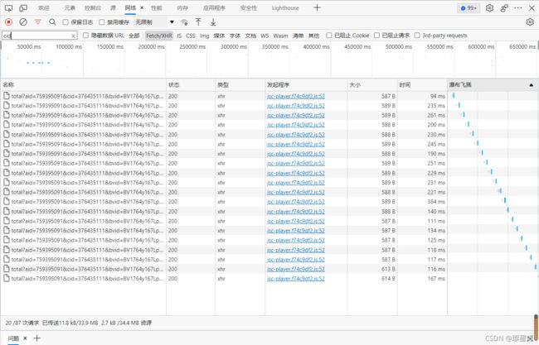The image size is (539, 345).
Task: Open the jsc-player link in the 94 ms row
Action: click(296, 96)
